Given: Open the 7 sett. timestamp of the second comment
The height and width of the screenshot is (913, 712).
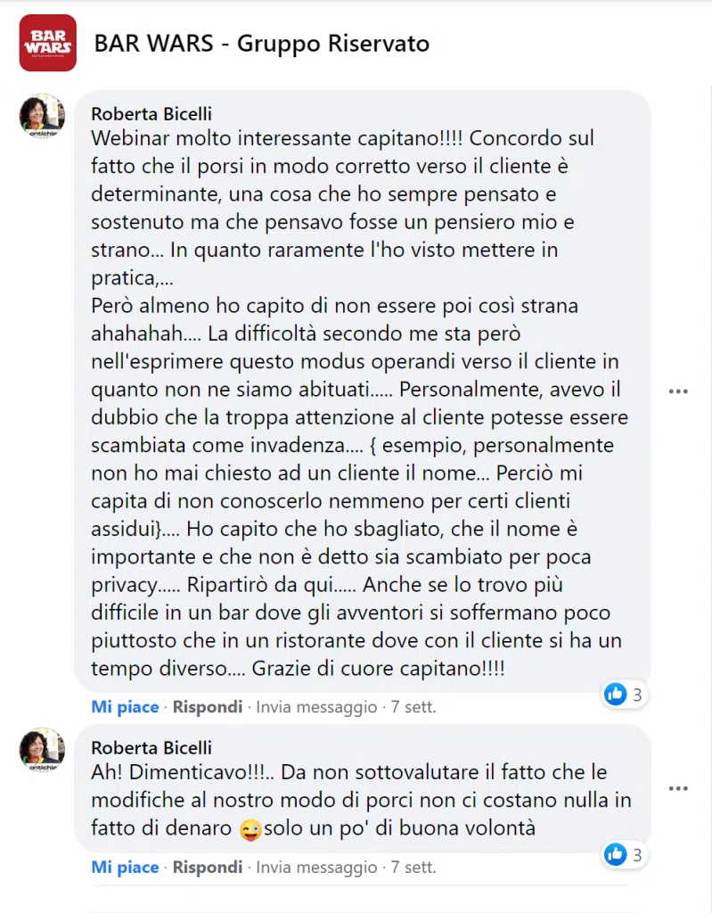Looking at the screenshot, I should click(x=413, y=867).
